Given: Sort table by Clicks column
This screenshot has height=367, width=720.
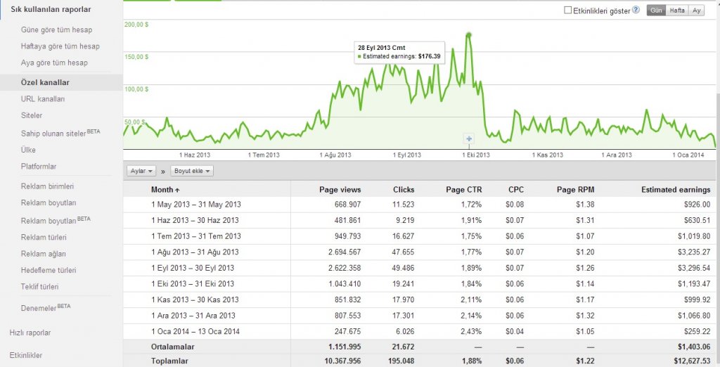Looking at the screenshot, I should click(404, 190).
